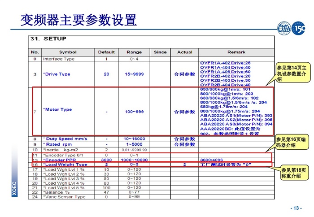Click the 'Actual' column header
314x217 pixels.
[185, 52]
